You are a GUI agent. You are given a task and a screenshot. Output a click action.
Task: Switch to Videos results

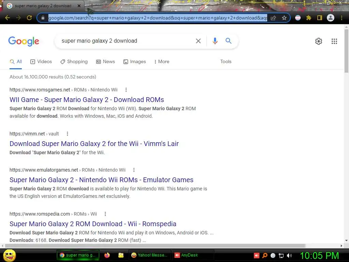point(41,62)
